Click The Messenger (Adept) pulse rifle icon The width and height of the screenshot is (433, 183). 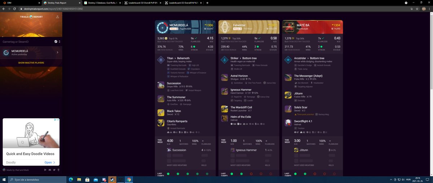(288, 77)
